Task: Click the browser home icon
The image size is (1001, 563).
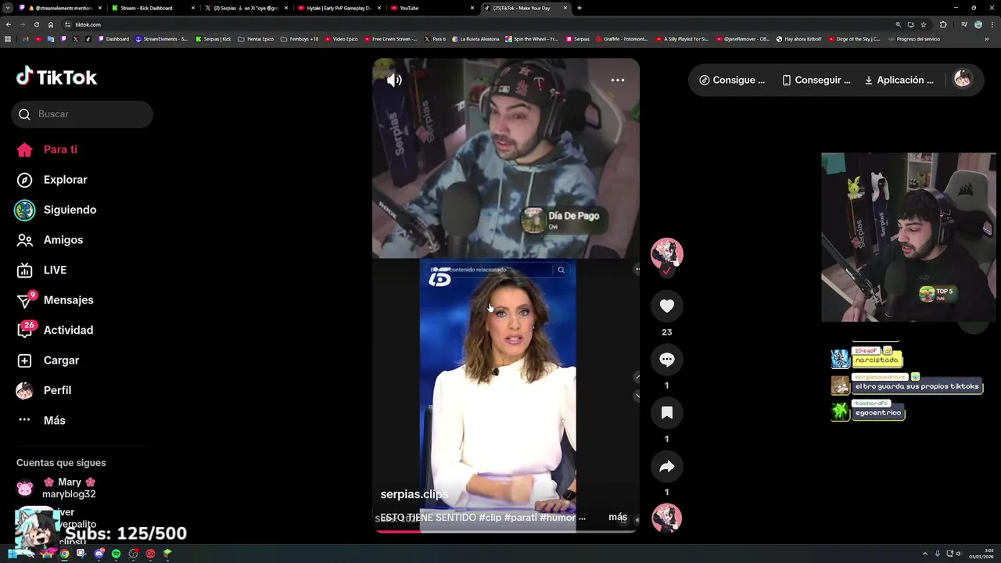Action: (51, 24)
